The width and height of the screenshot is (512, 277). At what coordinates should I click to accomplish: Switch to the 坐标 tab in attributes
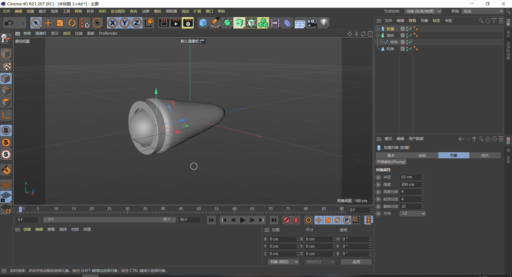pyautogui.click(x=422, y=155)
